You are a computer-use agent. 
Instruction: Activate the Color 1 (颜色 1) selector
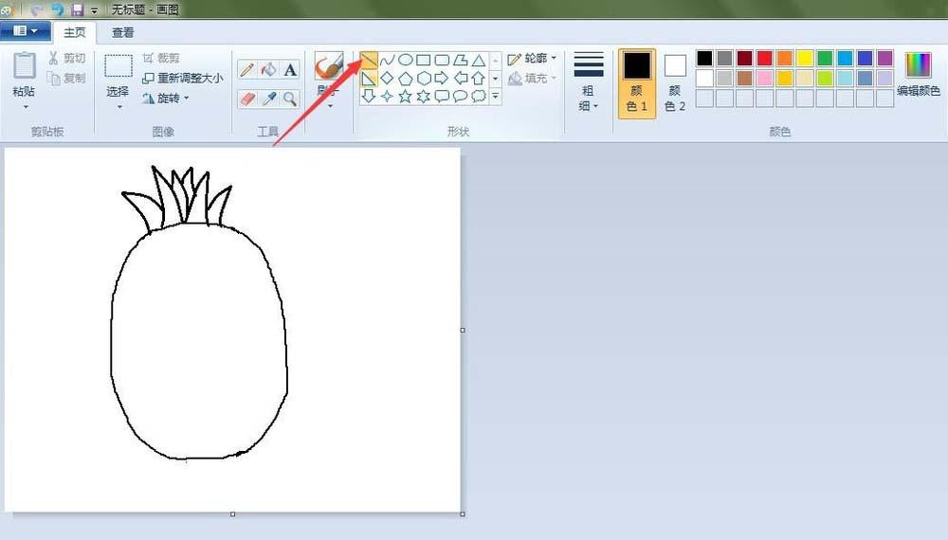tap(637, 82)
